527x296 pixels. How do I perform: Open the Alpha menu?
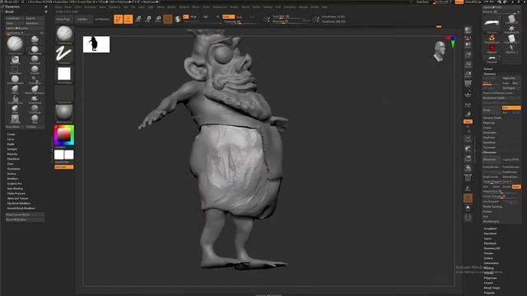click(58, 7)
